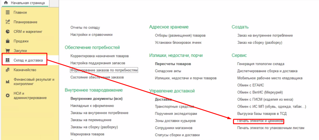Viewport: 319px width, 140px height.
Task: Open Корректировка назначения товаров
Action: coord(100,56)
